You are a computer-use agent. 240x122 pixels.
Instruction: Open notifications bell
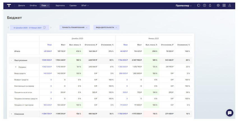[x=210, y=5]
